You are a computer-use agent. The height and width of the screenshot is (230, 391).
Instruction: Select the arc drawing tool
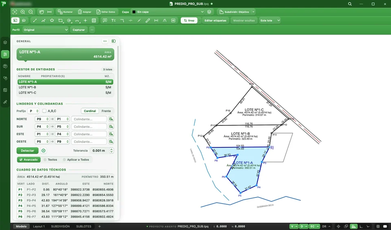click(x=77, y=20)
